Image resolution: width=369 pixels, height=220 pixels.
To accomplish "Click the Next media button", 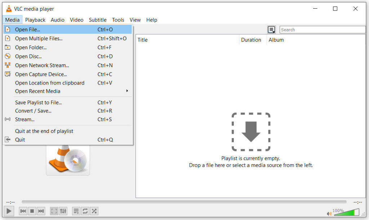I will [41, 211].
